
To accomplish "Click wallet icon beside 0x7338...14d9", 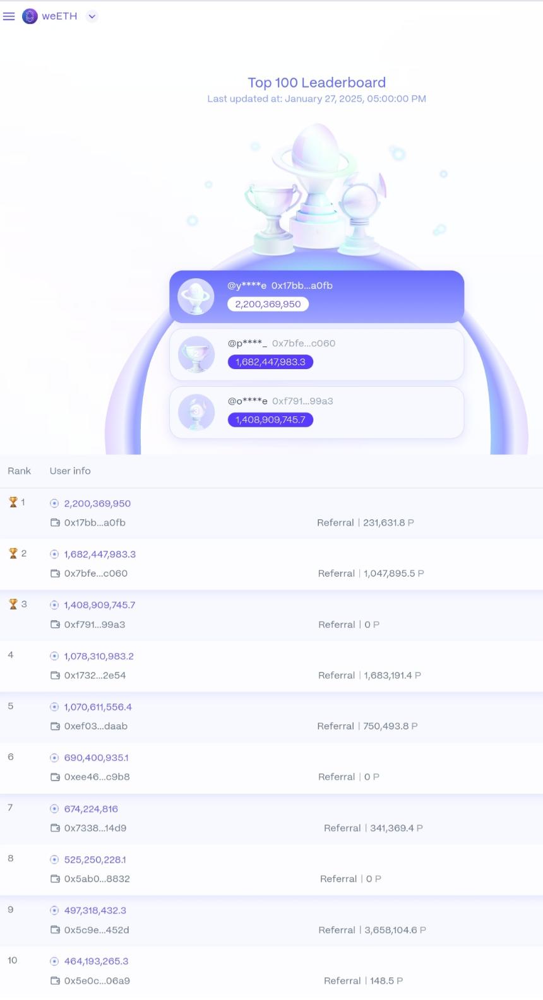I will click(x=55, y=828).
